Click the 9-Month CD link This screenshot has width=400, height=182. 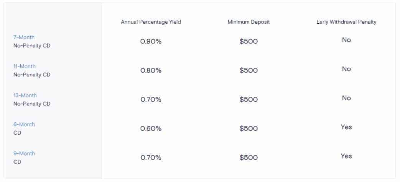coord(24,153)
